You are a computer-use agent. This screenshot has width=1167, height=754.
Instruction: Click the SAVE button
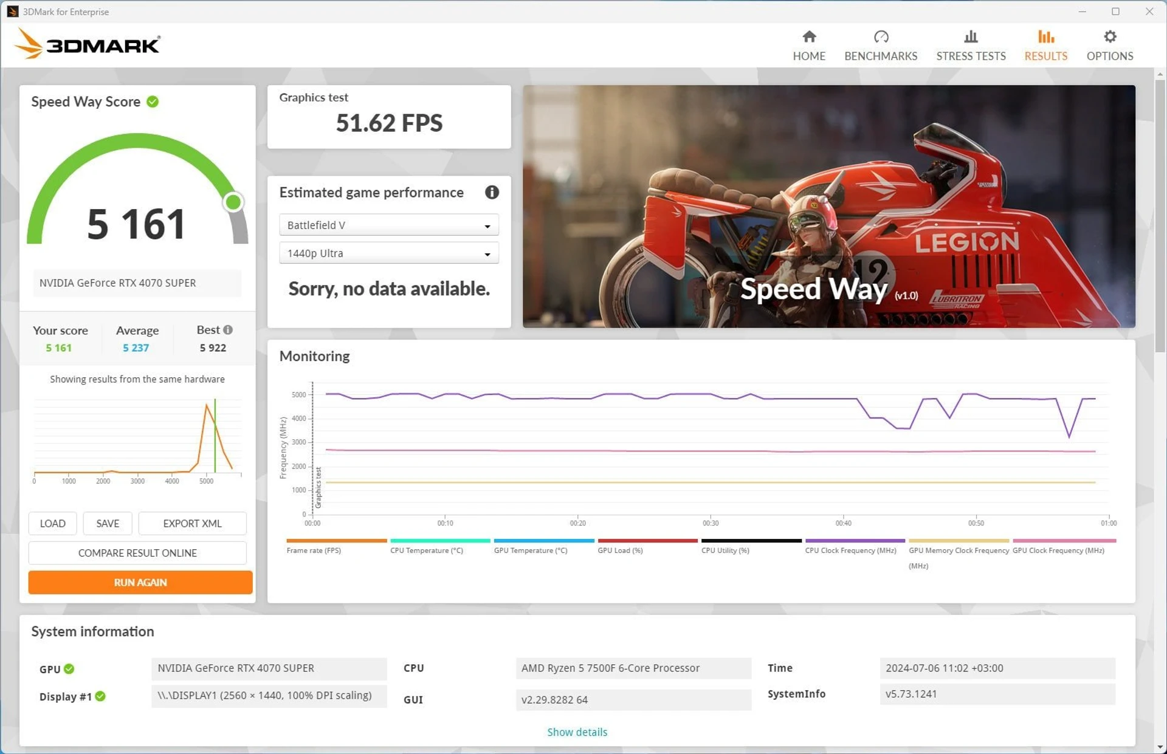pyautogui.click(x=108, y=523)
